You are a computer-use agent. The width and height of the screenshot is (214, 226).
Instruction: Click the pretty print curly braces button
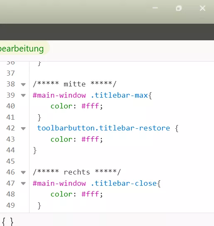coord(8,222)
